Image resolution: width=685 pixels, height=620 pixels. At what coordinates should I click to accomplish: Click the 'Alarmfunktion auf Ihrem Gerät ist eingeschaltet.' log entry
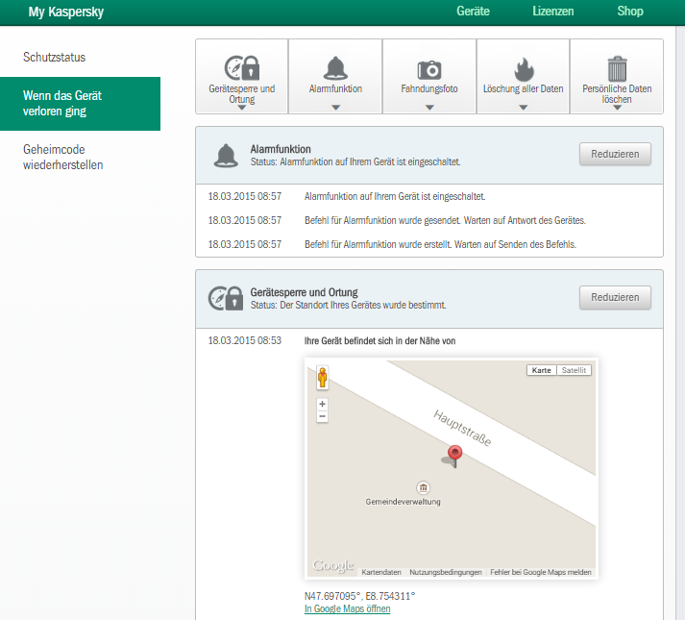click(x=395, y=196)
